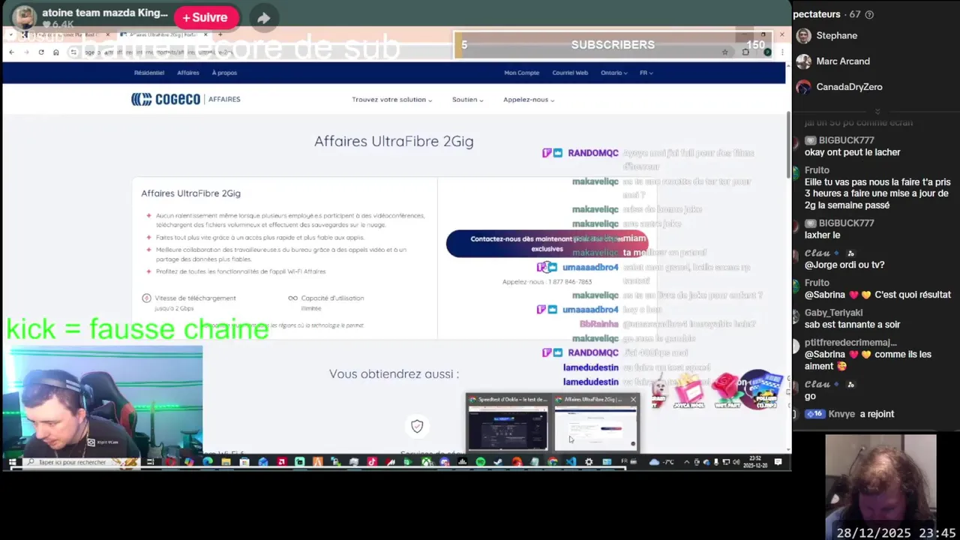Open the Windows notification center icon
The height and width of the screenshot is (540, 960).
click(778, 462)
